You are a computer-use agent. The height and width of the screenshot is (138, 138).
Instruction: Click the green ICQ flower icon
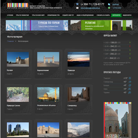point(109,8)
